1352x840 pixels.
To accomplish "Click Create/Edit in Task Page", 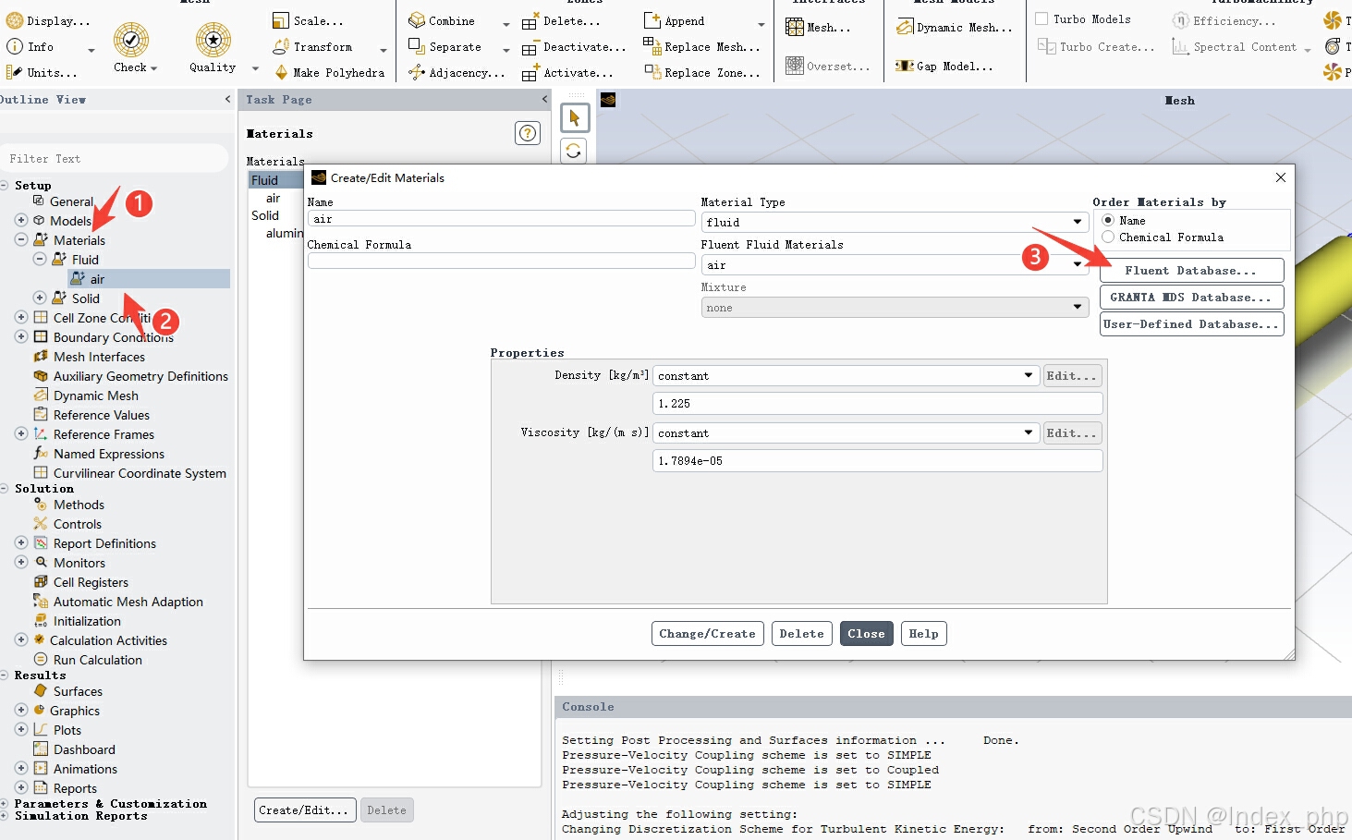I will coord(304,810).
